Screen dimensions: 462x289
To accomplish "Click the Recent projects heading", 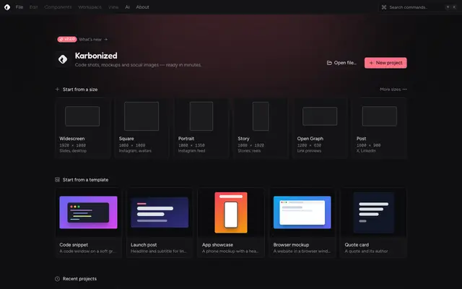I will (x=79, y=279).
